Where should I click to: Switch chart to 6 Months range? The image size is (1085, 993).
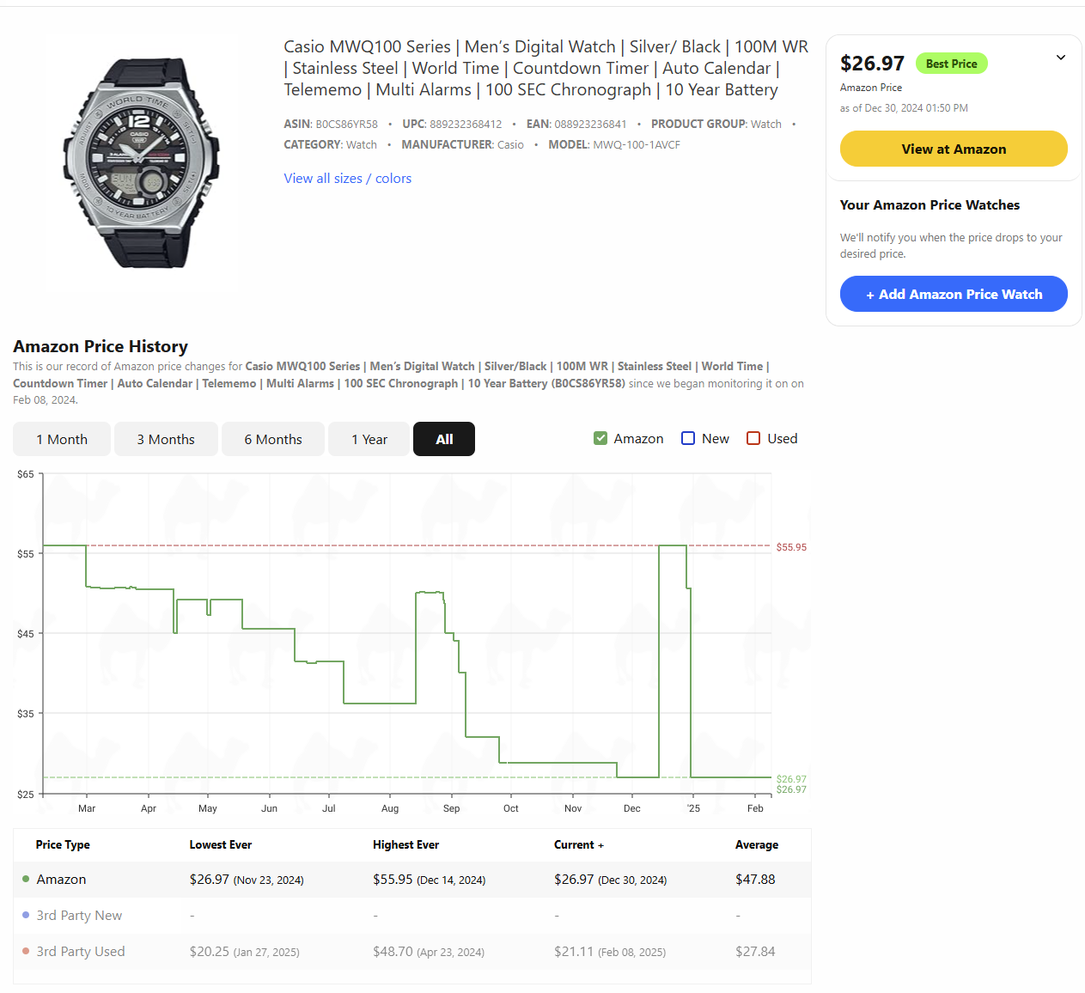[x=273, y=439]
